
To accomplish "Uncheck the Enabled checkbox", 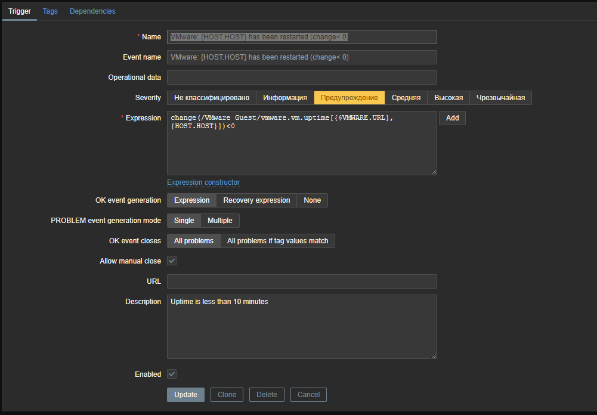I will (172, 374).
